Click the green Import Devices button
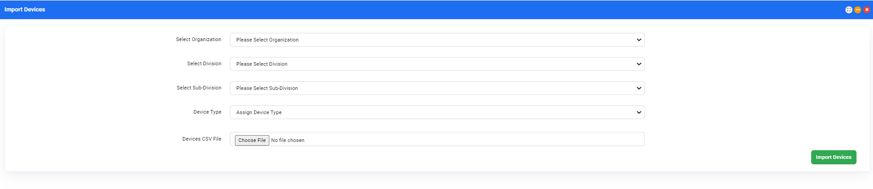The height and width of the screenshot is (189, 873). (833, 157)
